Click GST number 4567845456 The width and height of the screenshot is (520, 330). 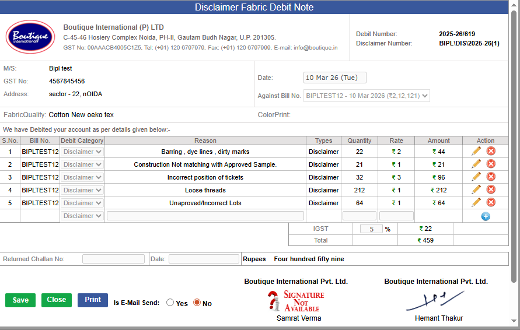67,81
